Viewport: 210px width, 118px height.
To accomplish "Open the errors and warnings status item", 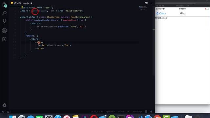I will pos(7,111).
